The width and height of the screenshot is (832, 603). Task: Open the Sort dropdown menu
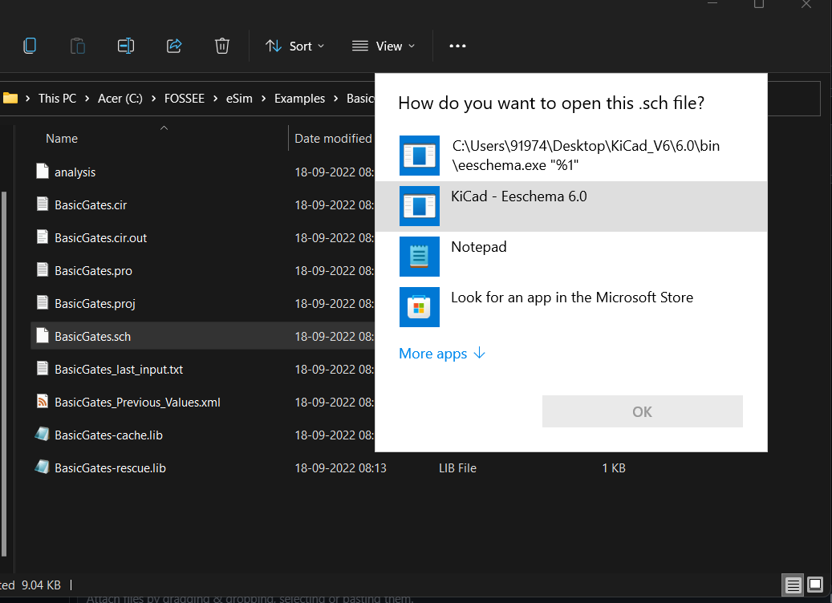pyautogui.click(x=295, y=47)
